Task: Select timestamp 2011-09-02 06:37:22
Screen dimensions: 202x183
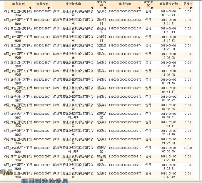Action: click(169, 99)
